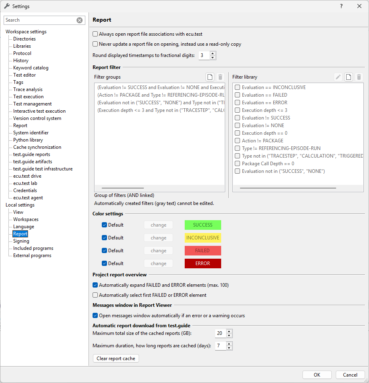This screenshot has height=383, width=369.
Task: Check the Action != PACKAGE filter
Action: 238,141
